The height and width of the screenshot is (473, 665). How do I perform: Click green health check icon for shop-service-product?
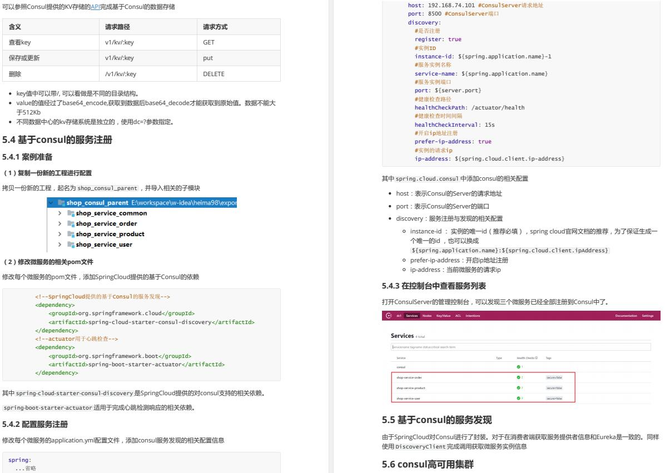[x=518, y=388]
